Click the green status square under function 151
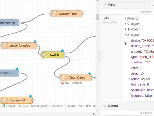Screen dimensions: 154x116 coord(4,106)
